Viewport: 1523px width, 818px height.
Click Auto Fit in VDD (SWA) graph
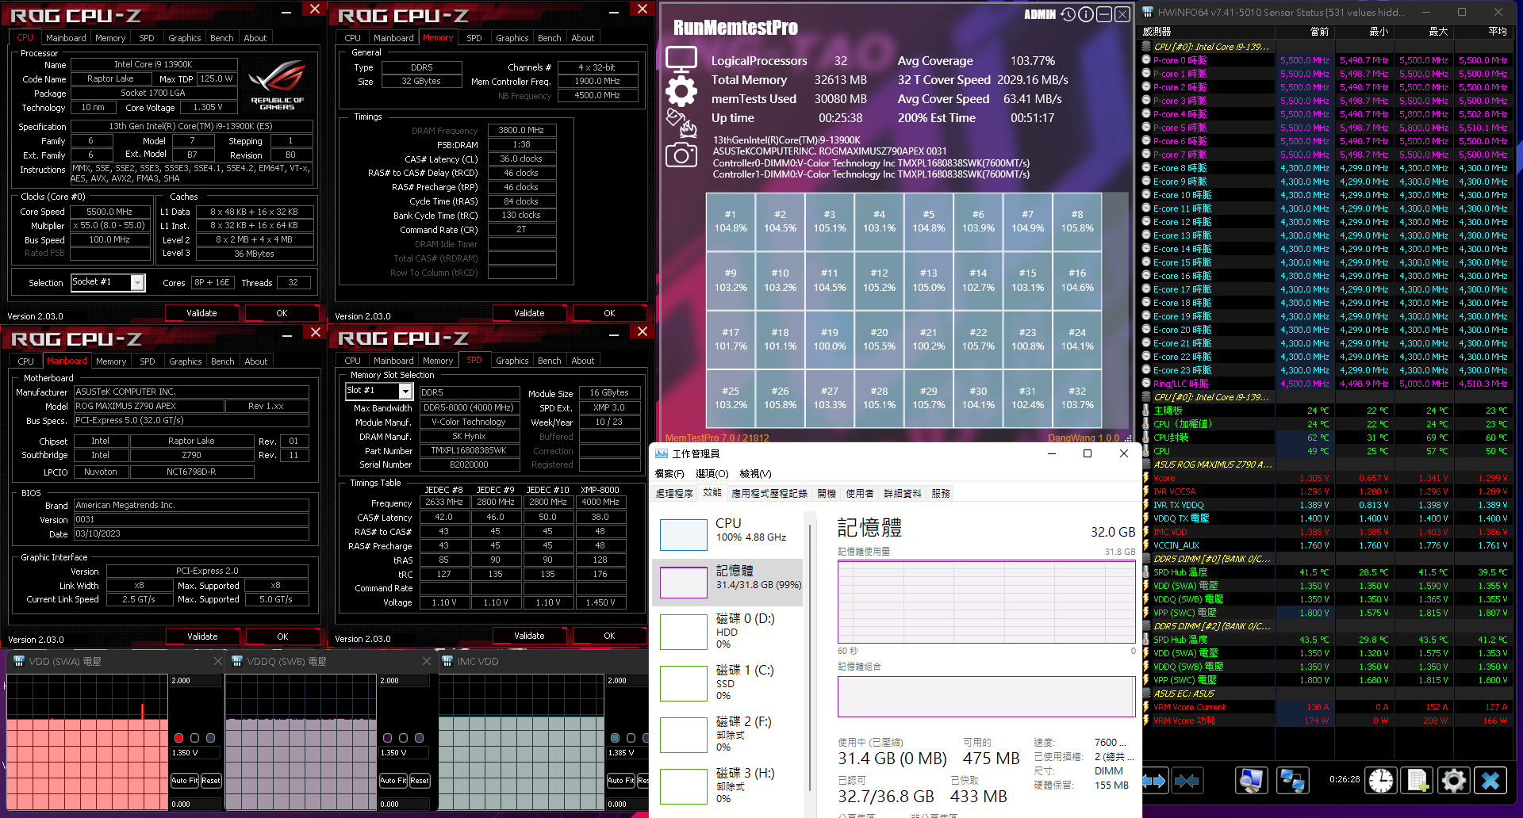point(185,781)
